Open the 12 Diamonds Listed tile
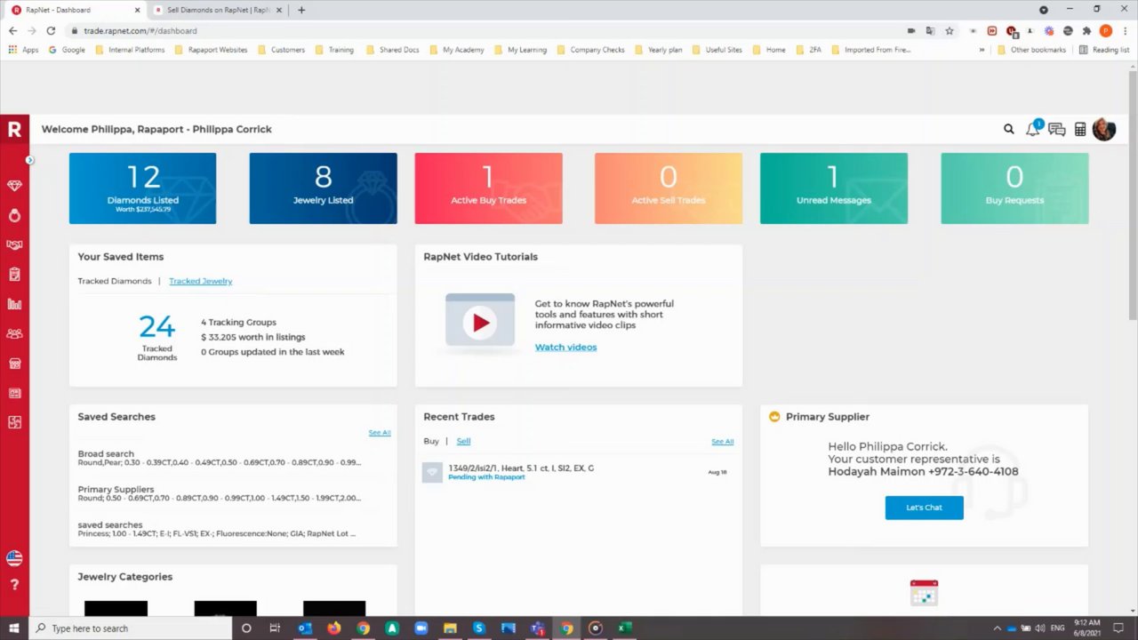Image resolution: width=1138 pixels, height=640 pixels. (x=142, y=188)
